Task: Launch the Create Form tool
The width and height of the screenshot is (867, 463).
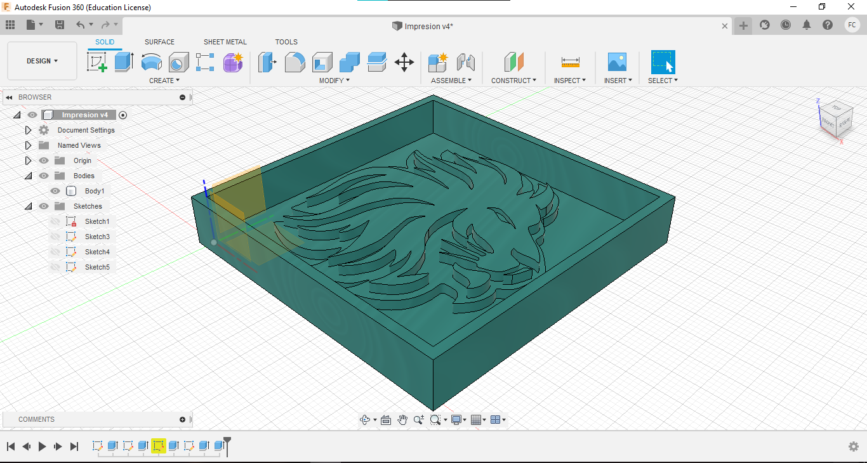Action: click(233, 62)
